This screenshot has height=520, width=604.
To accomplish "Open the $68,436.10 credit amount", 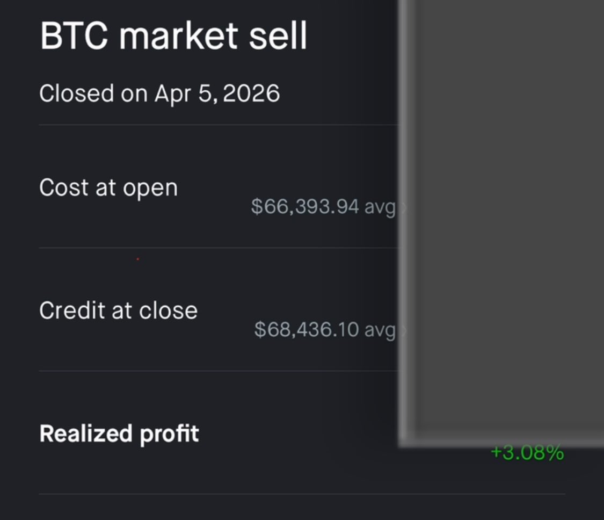I will pyautogui.click(x=307, y=330).
